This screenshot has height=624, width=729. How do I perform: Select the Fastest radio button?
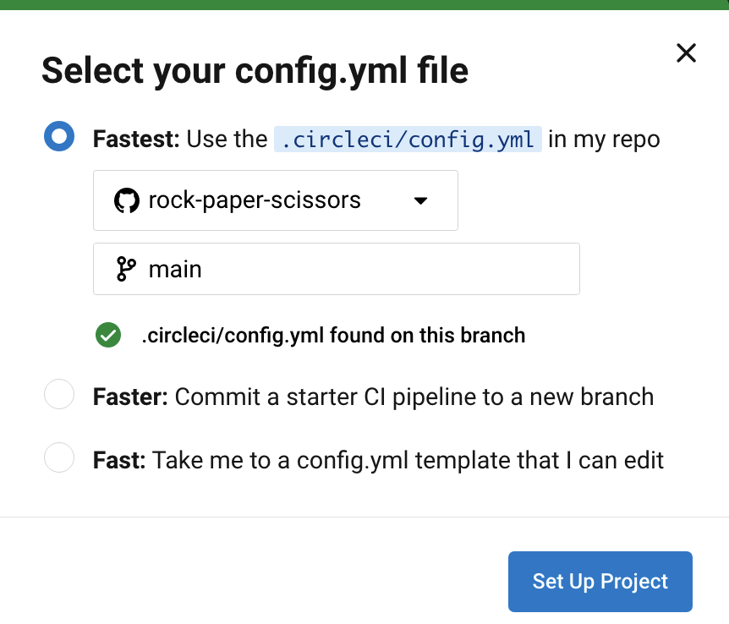pyautogui.click(x=59, y=137)
